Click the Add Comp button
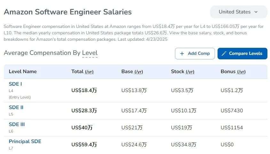Image resolution: width=270 pixels, height=154 pixels. (195, 54)
